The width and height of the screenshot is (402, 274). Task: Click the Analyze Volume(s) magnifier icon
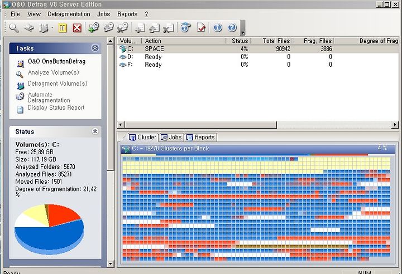[20, 74]
